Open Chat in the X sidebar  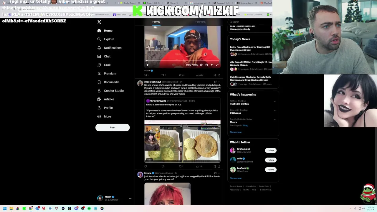104,56
